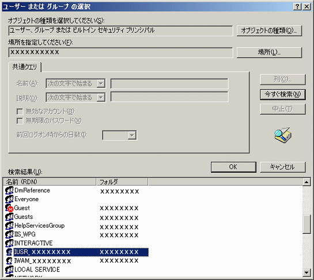Select the DmReference row name

(x=32, y=190)
